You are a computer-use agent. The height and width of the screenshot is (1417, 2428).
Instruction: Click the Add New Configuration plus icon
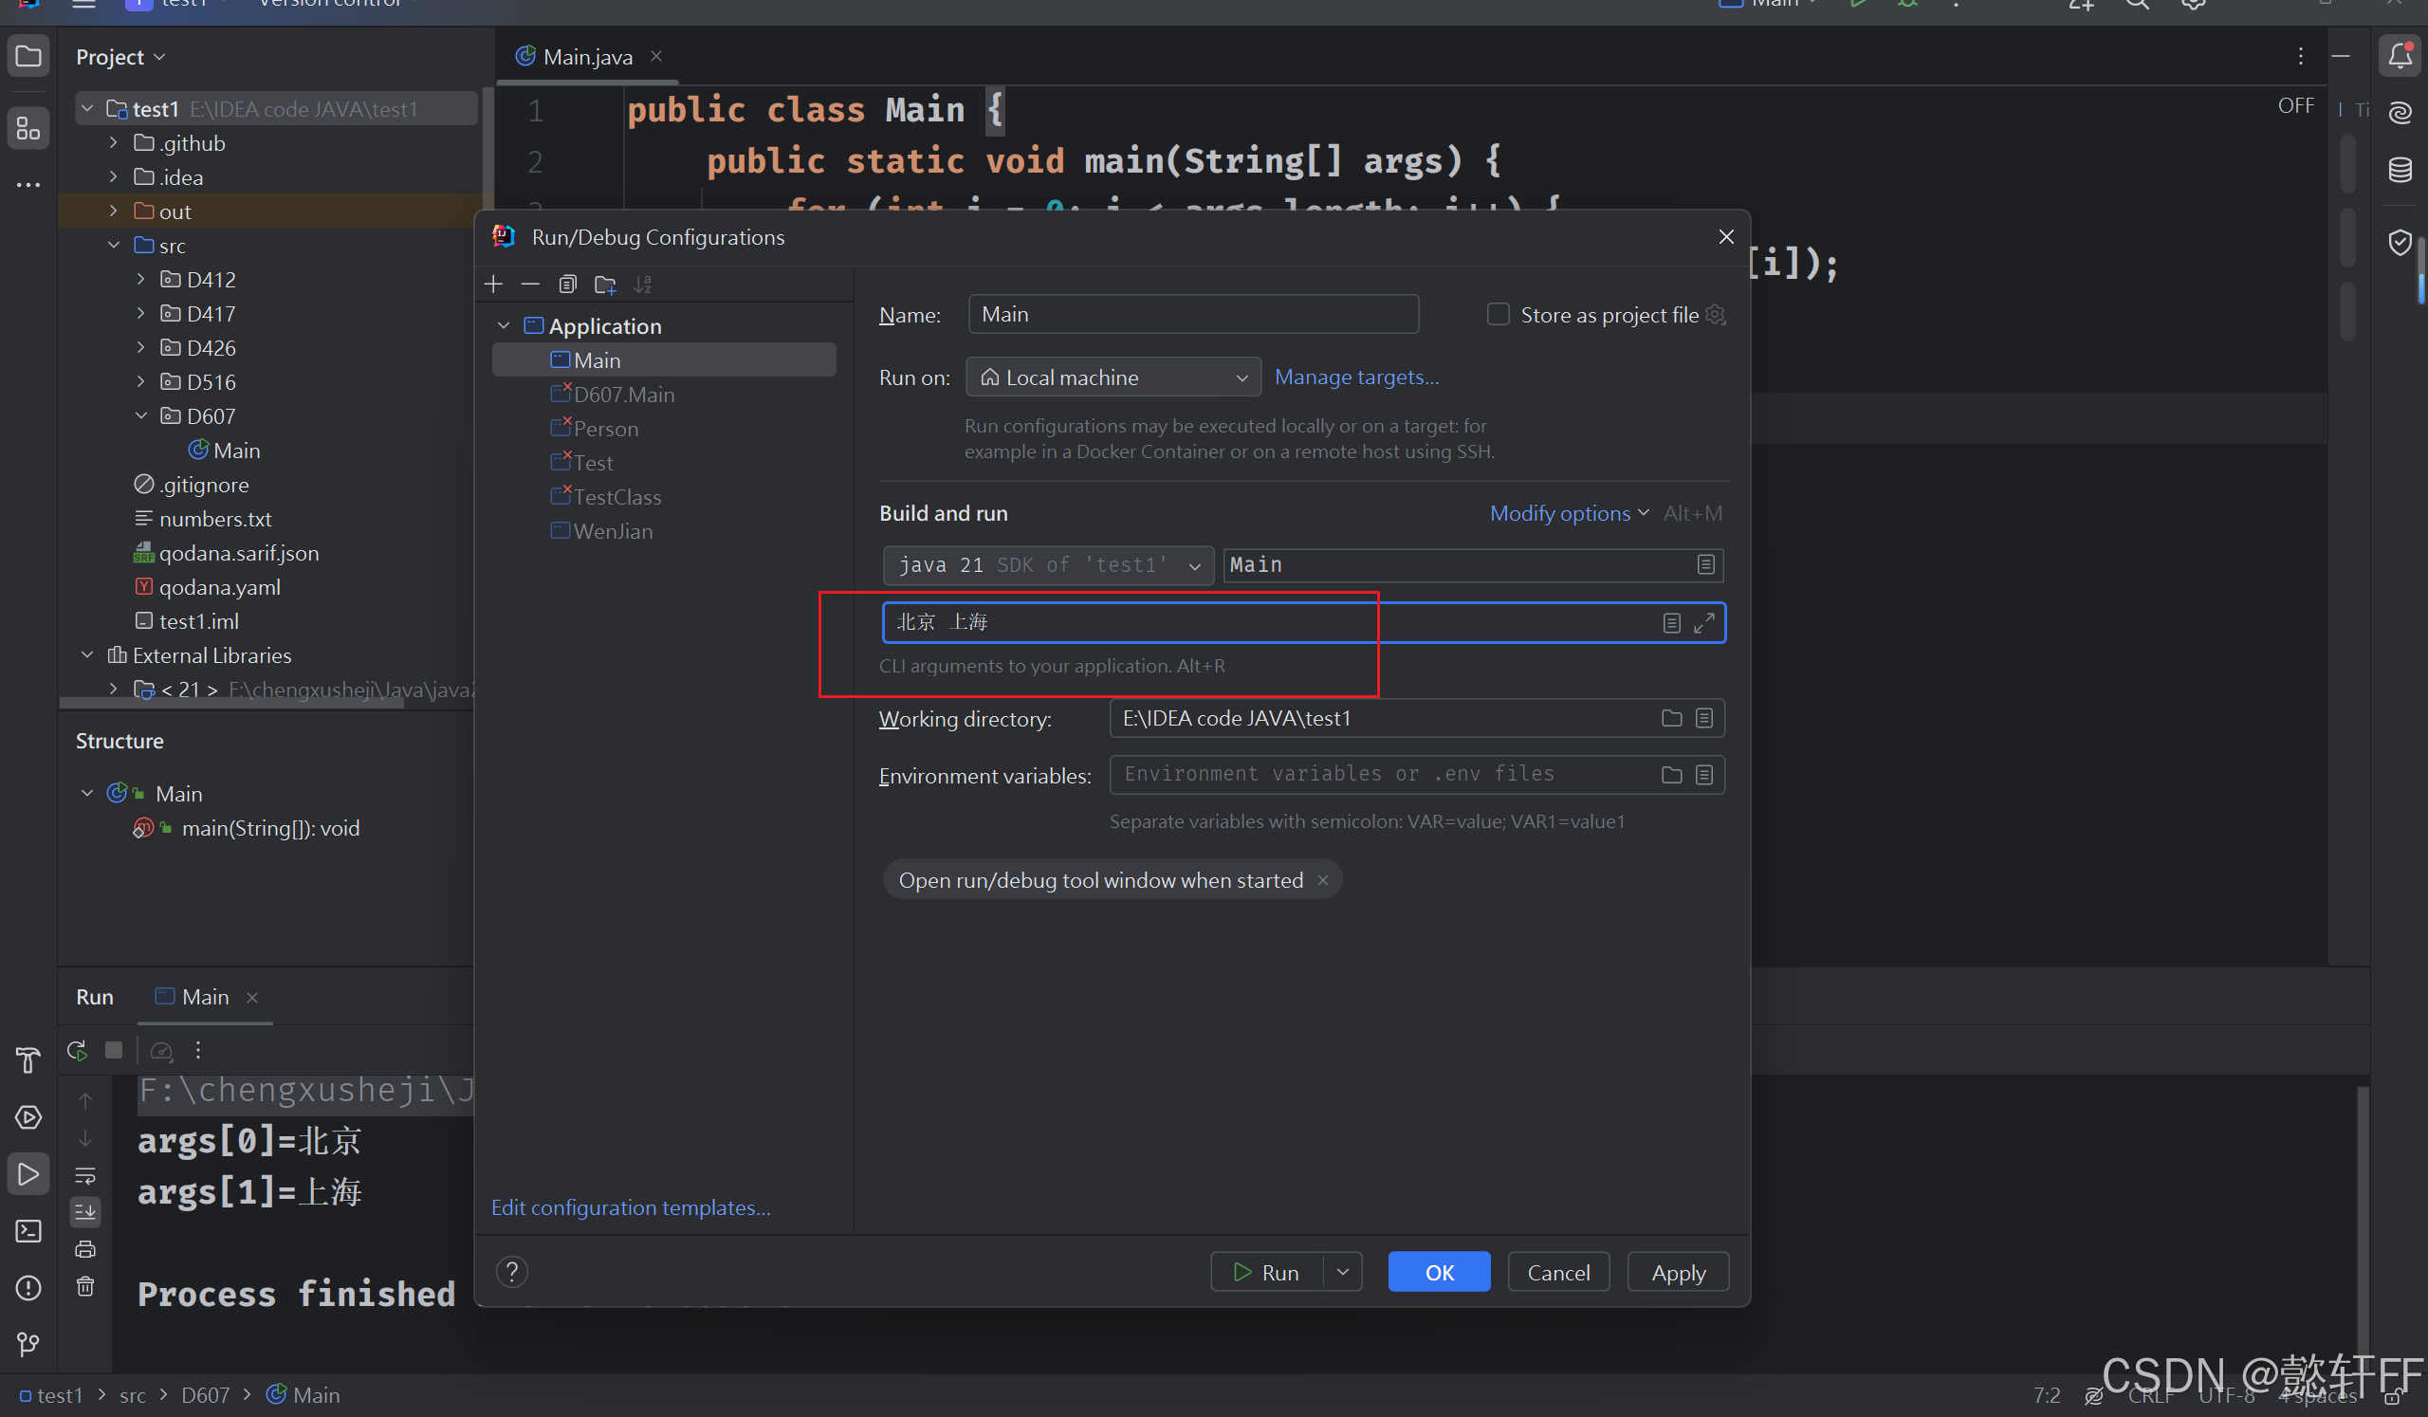pyautogui.click(x=494, y=285)
